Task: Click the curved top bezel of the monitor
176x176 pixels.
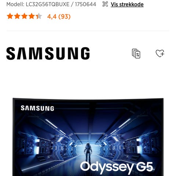Action: (x=88, y=99)
